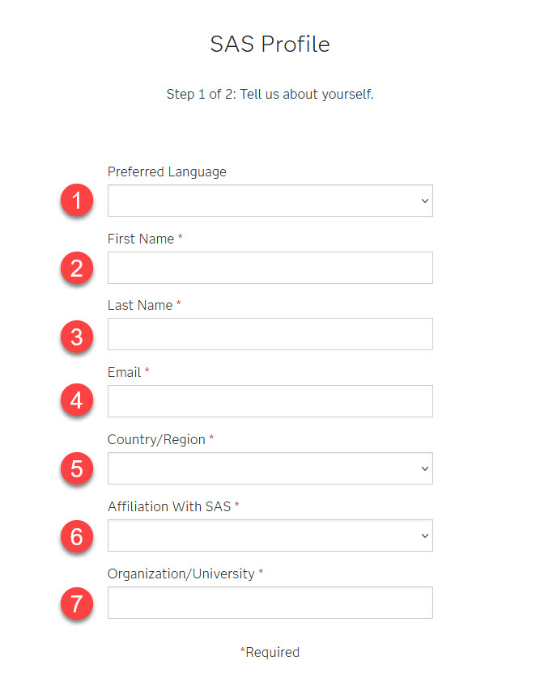Screen dimensions: 540x673
Task: Click the chevron arrow in Preferred Language
Action: click(x=425, y=201)
